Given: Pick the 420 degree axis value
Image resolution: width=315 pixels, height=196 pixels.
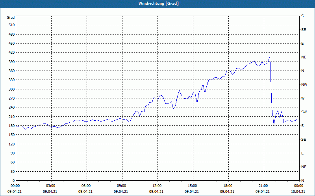Looking at the screenshot, I should (x=12, y=53).
